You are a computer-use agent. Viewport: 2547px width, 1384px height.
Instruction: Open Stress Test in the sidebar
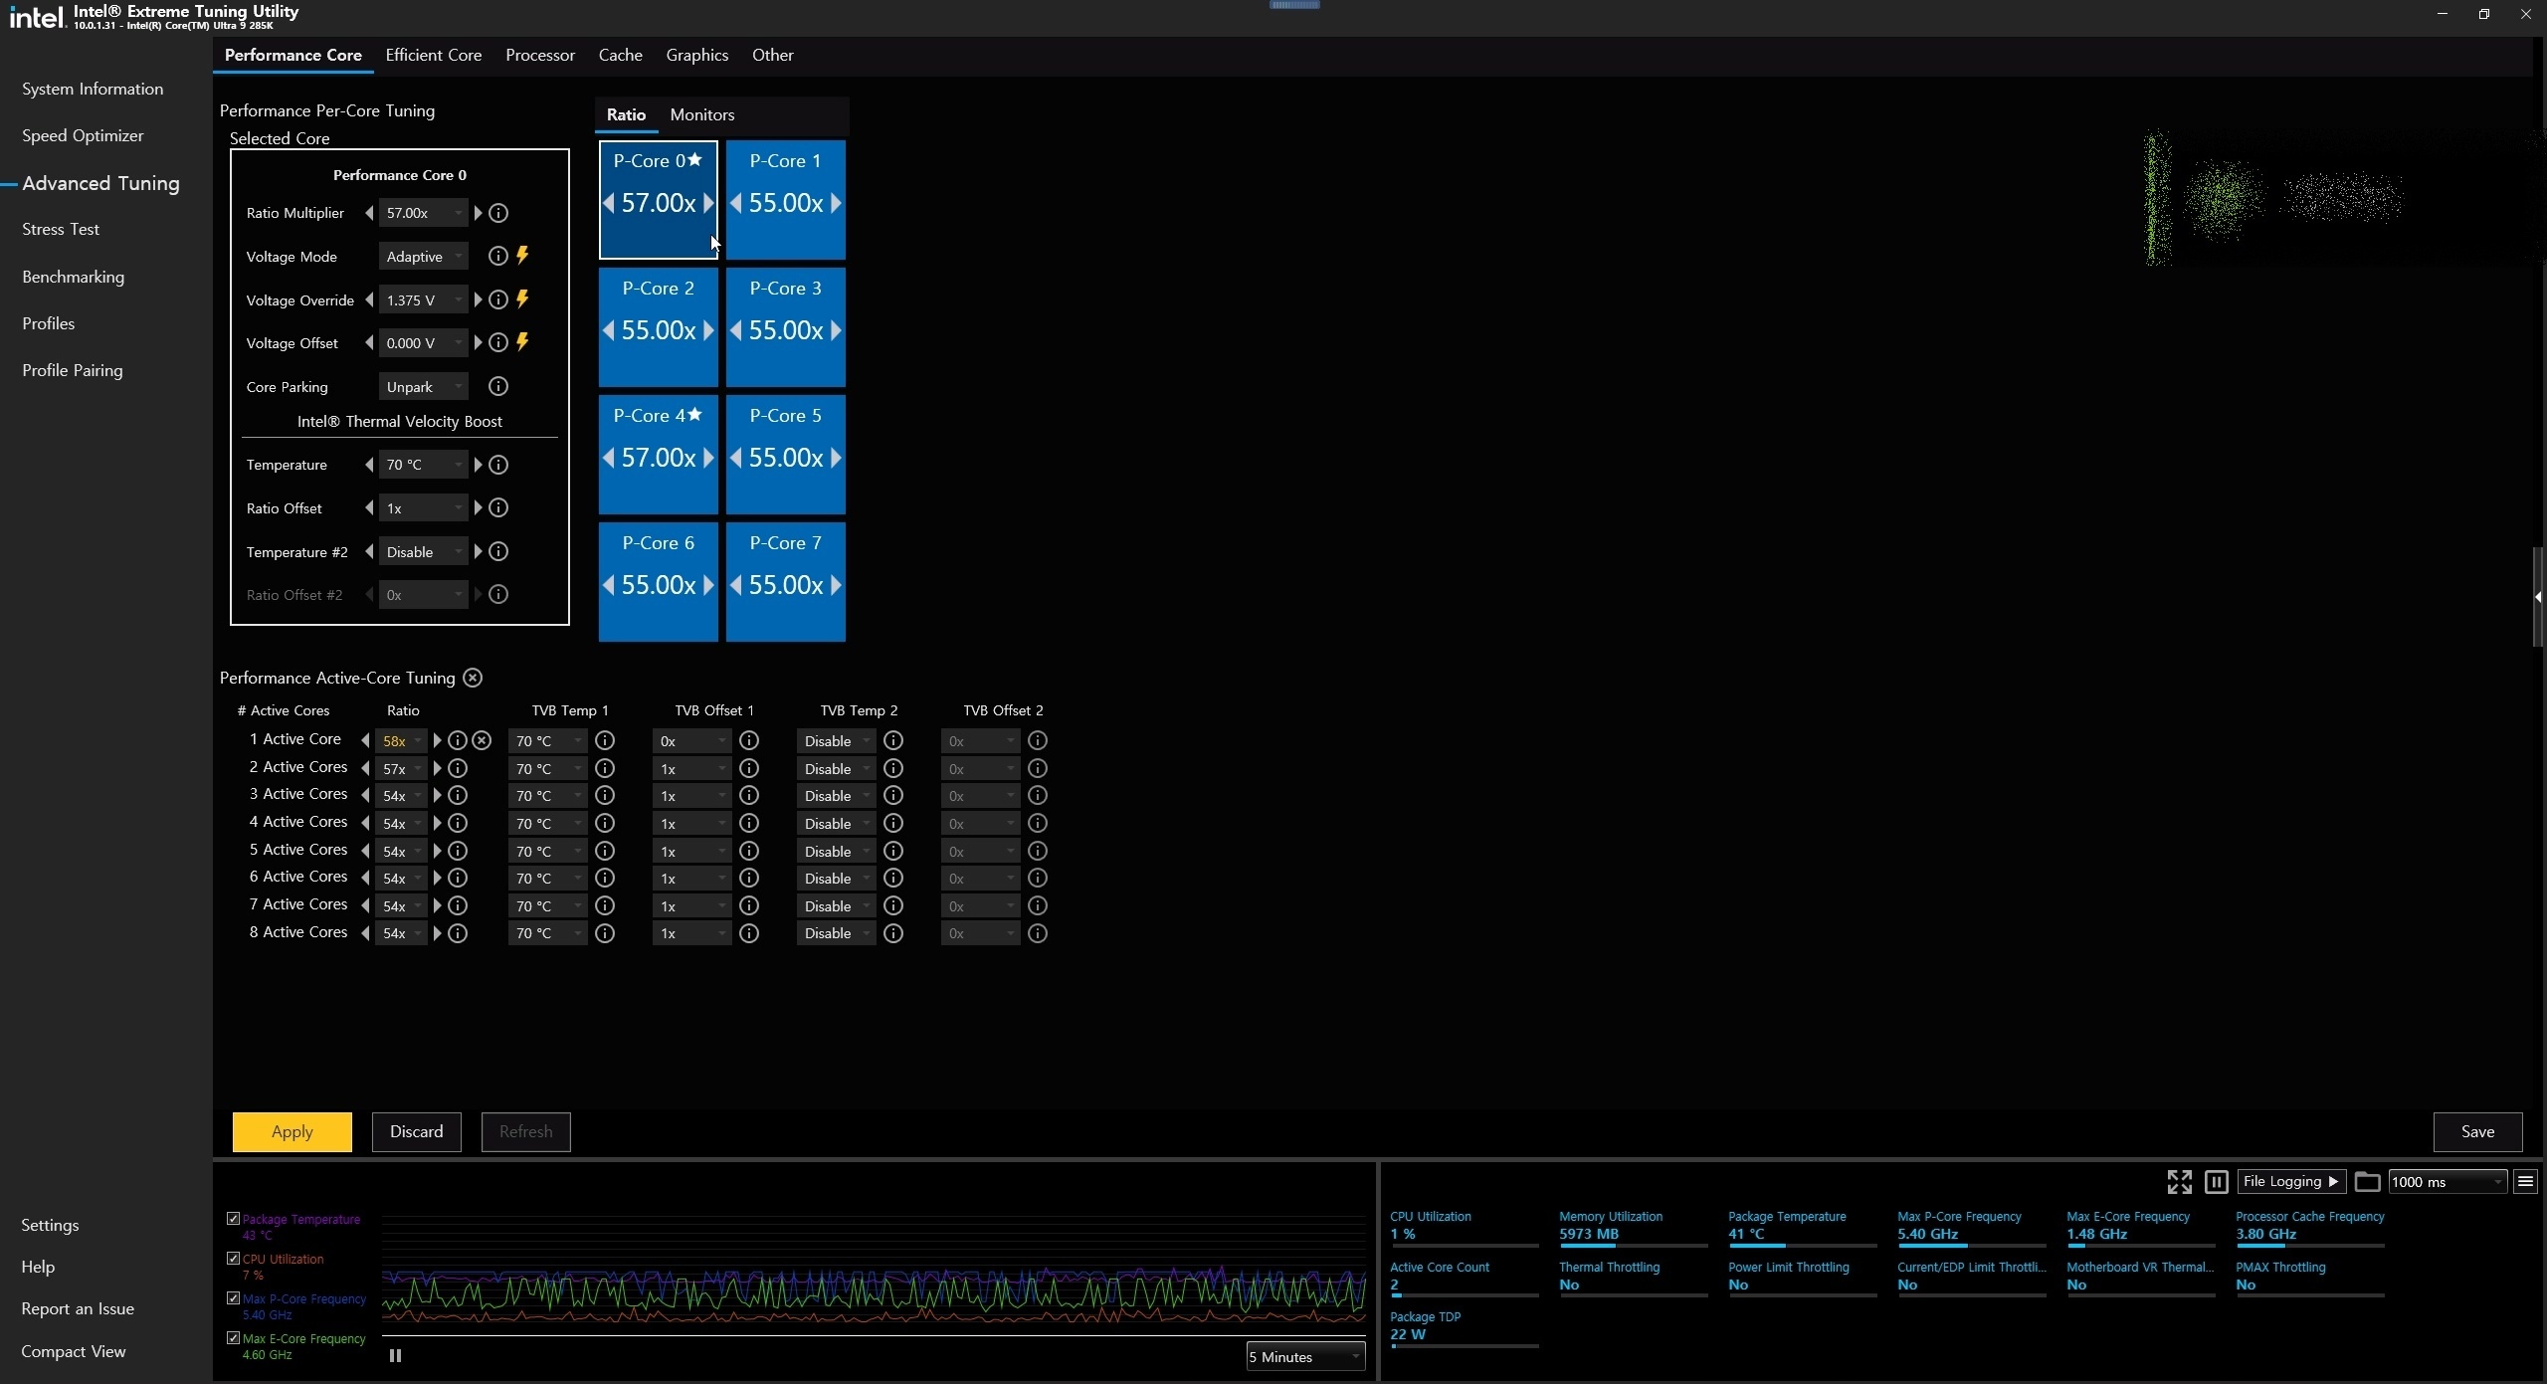click(61, 229)
